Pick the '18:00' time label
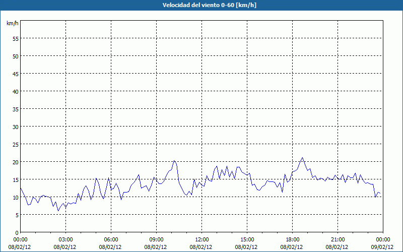 293,240
